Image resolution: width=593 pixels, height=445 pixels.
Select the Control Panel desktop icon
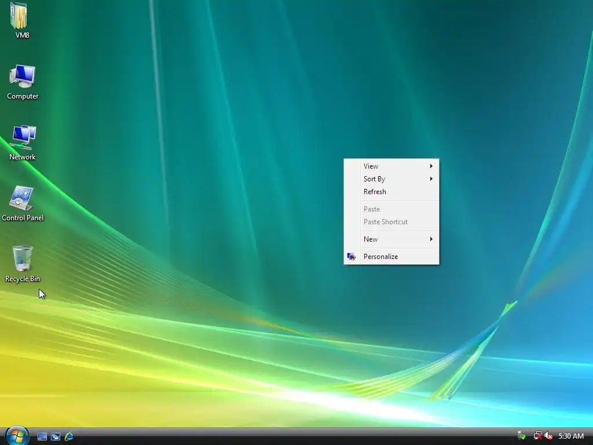click(21, 198)
